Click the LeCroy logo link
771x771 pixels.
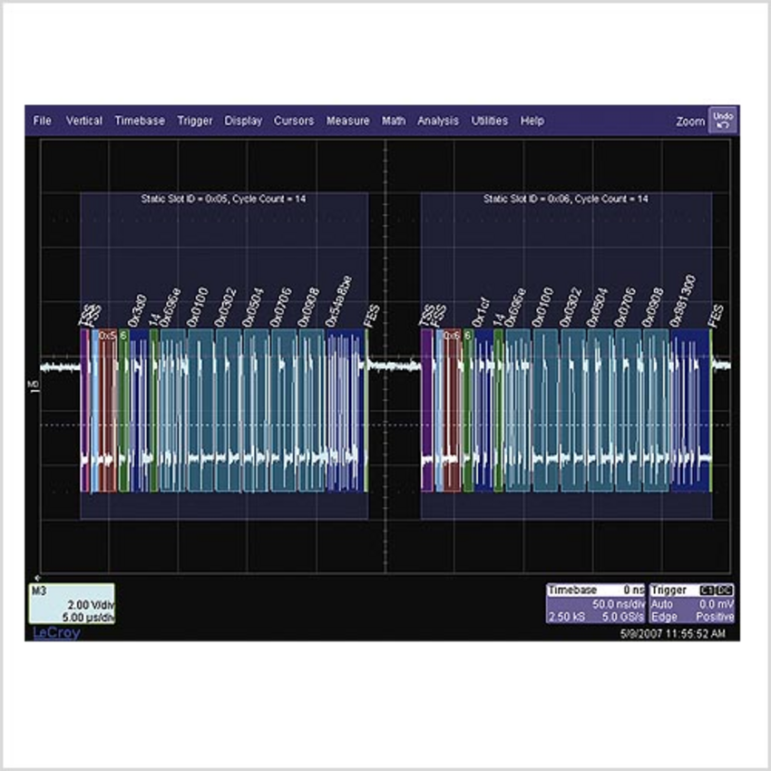click(56, 633)
